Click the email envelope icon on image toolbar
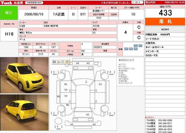This screenshot has height=133, width=186. [x=63, y=62]
